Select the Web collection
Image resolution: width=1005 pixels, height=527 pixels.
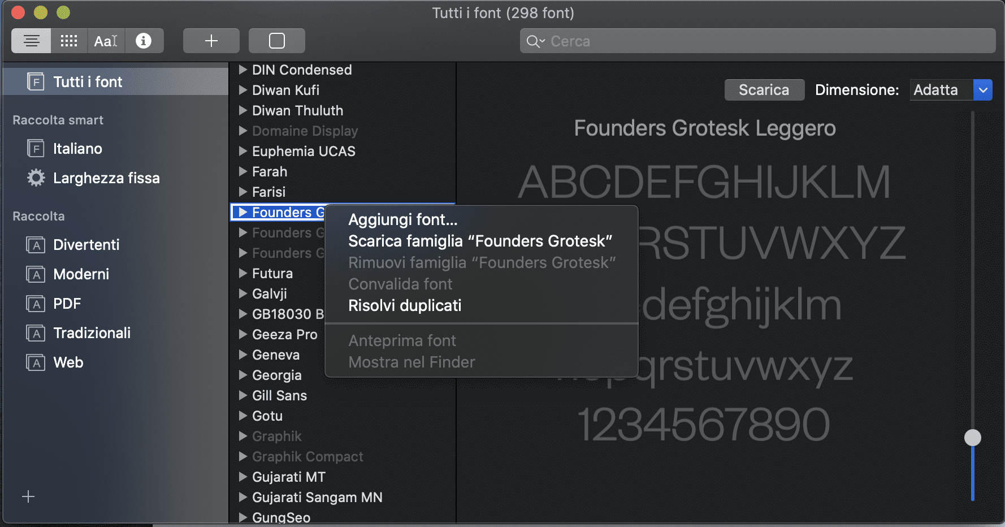pyautogui.click(x=115, y=362)
